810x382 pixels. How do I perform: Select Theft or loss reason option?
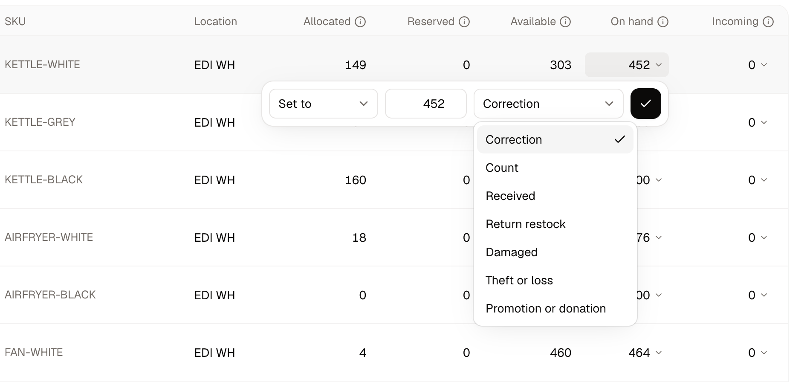coord(555,280)
